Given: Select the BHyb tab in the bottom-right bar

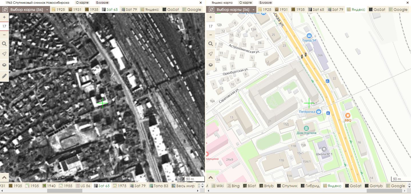Looking at the screenshot, I should [x=267, y=186].
